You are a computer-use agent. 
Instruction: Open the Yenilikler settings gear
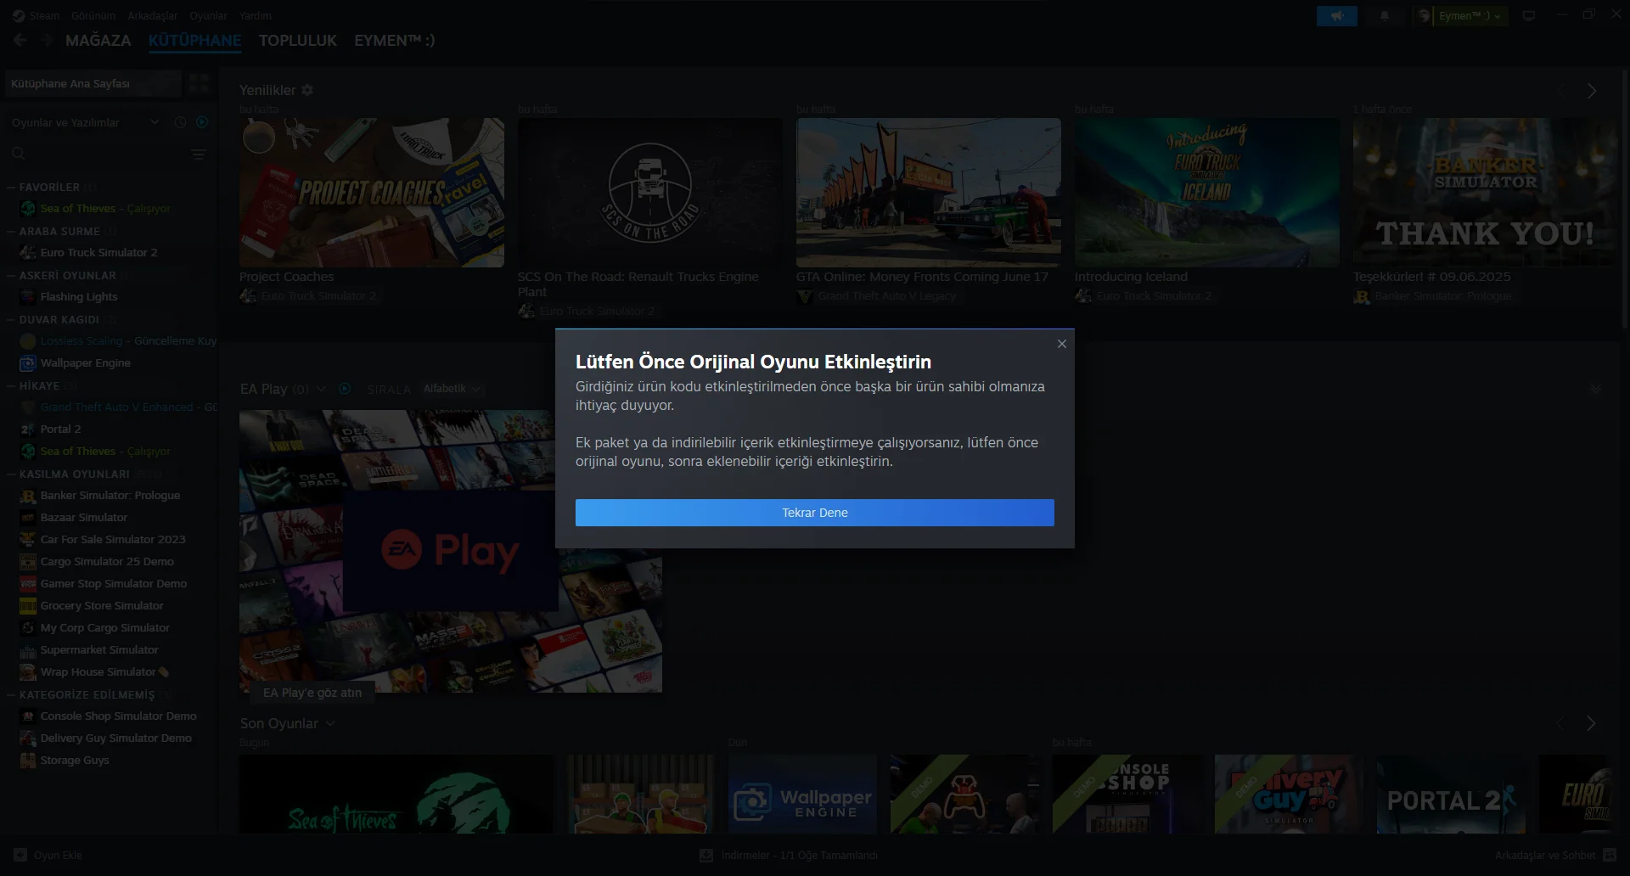click(x=307, y=90)
